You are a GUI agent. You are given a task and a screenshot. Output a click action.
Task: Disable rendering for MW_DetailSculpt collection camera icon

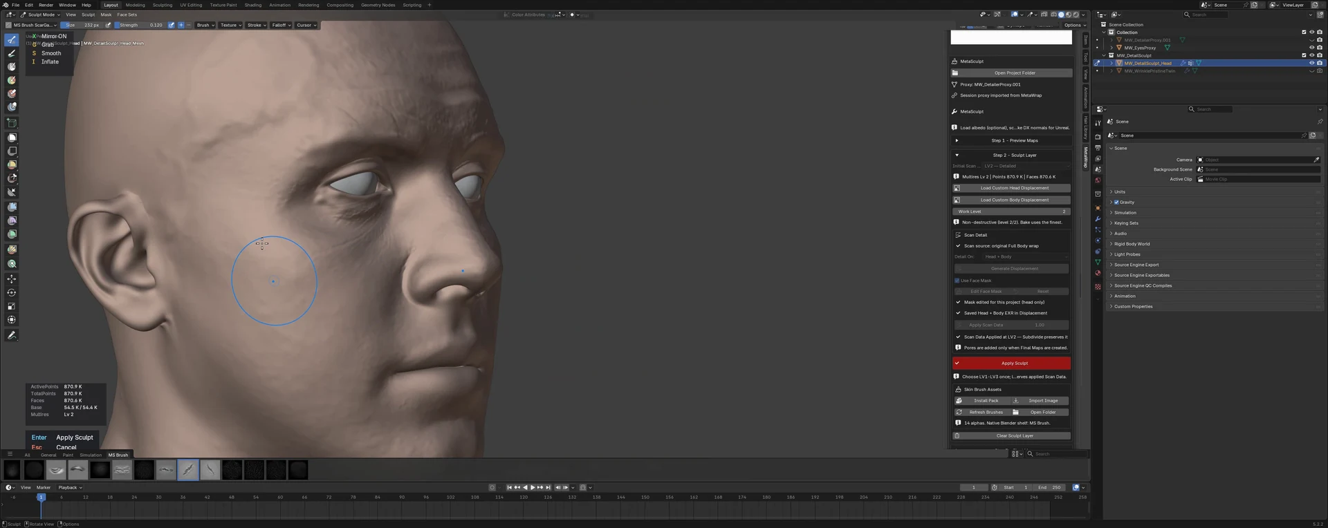tap(1320, 55)
